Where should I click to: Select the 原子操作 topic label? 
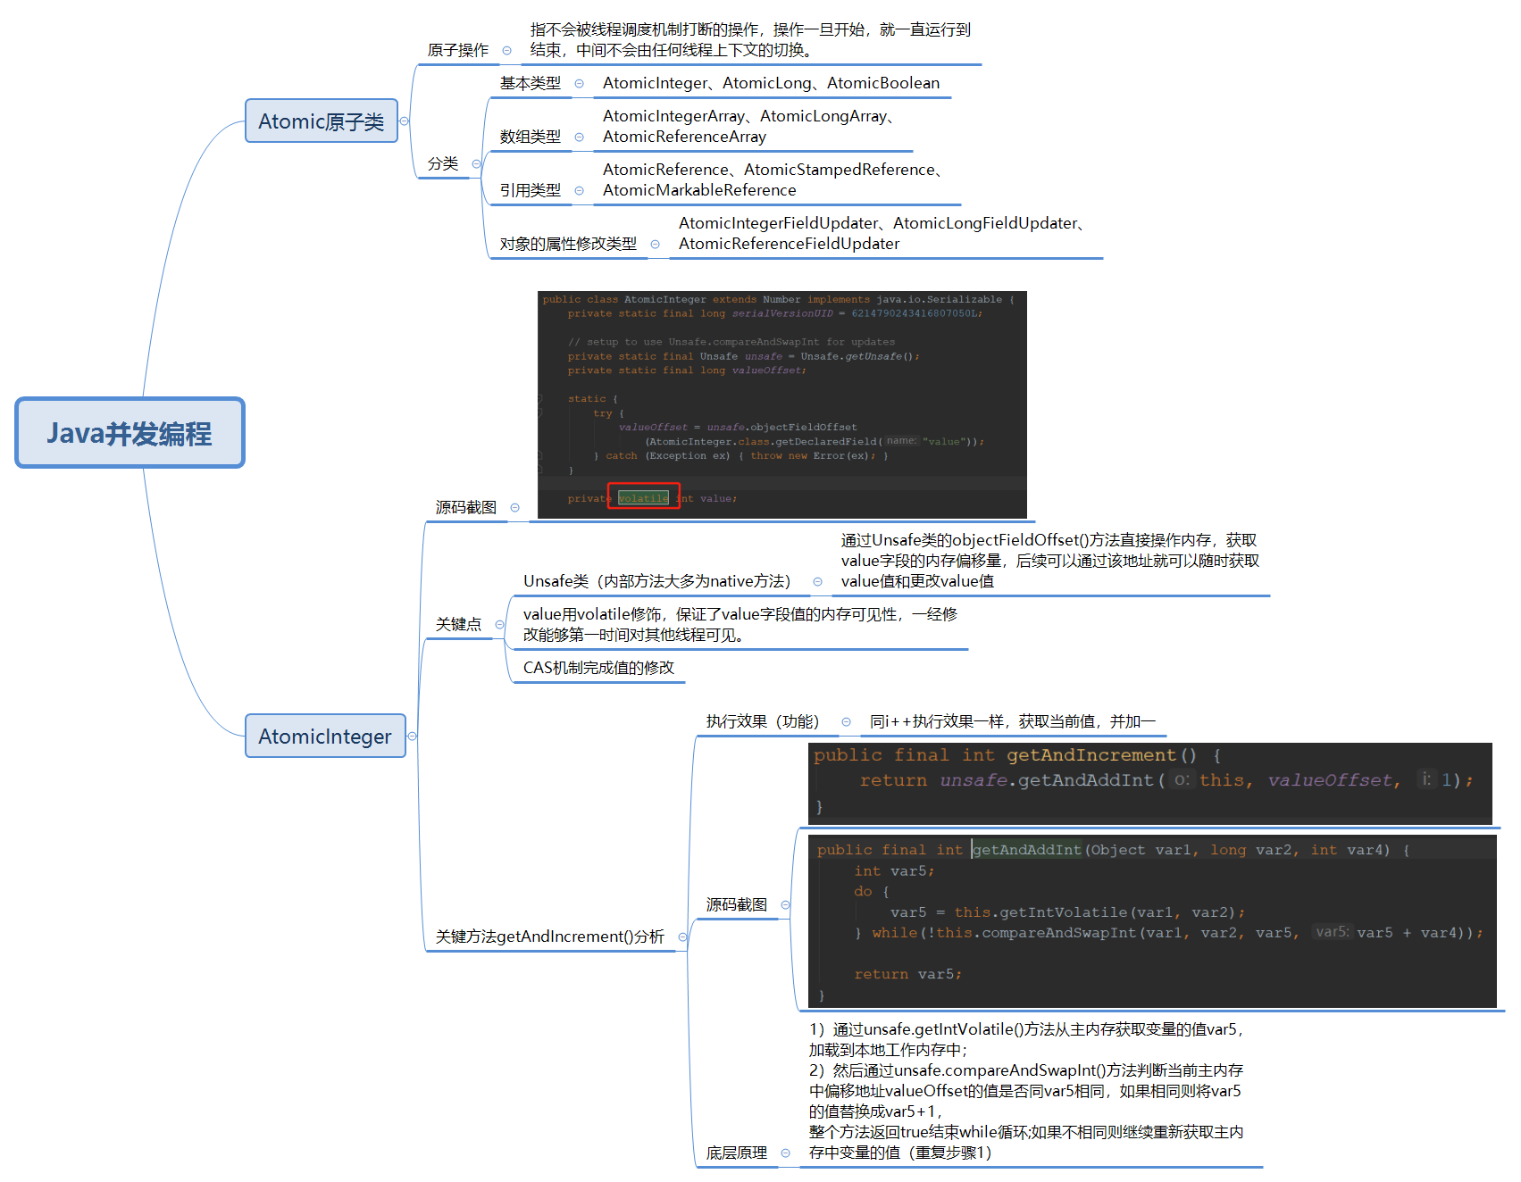[x=458, y=50]
